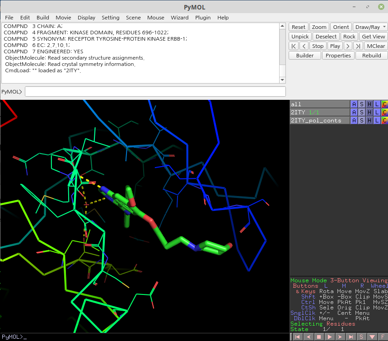Open the Hide menu for 2ITY_pol_conts
The image size is (388, 341).
(369, 120)
